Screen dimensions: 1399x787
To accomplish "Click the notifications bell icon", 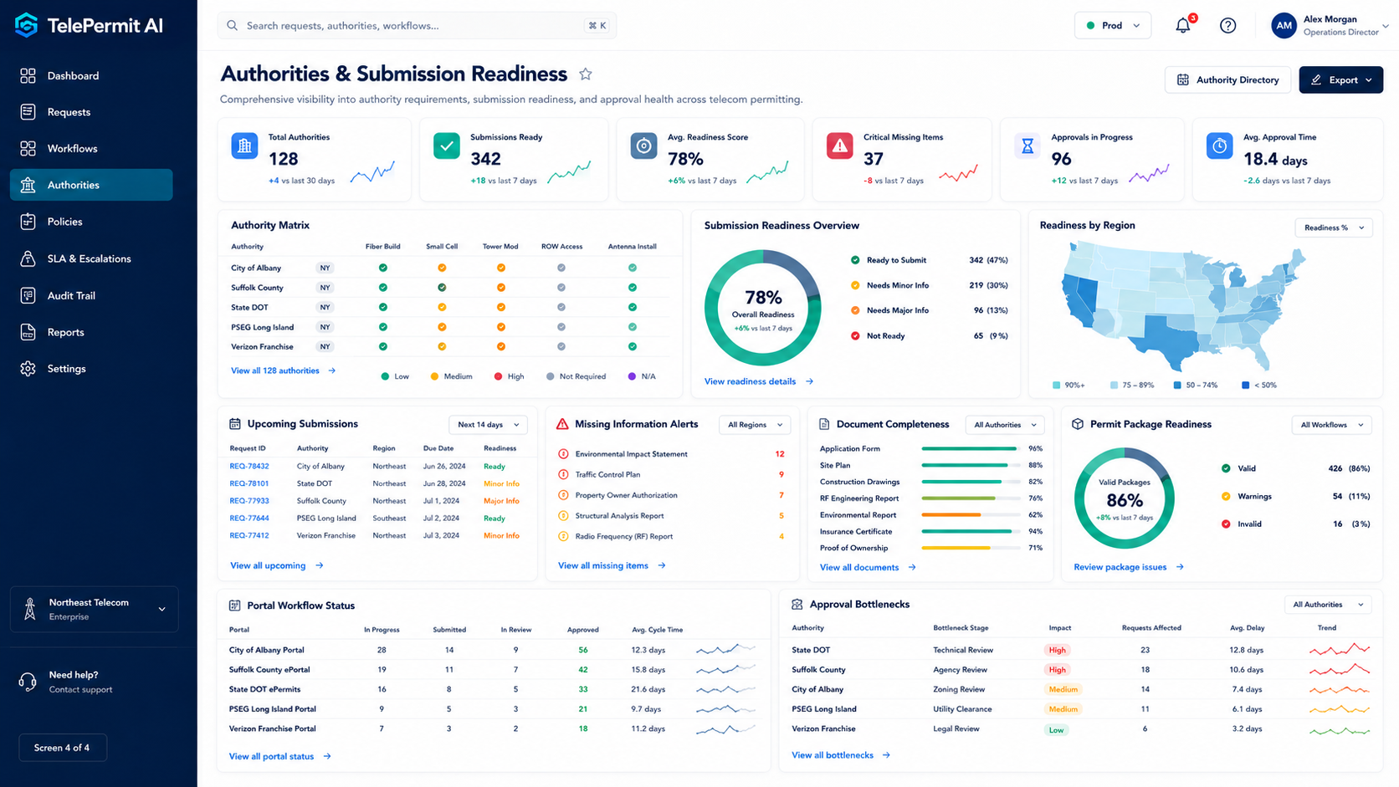I will coord(1182,26).
